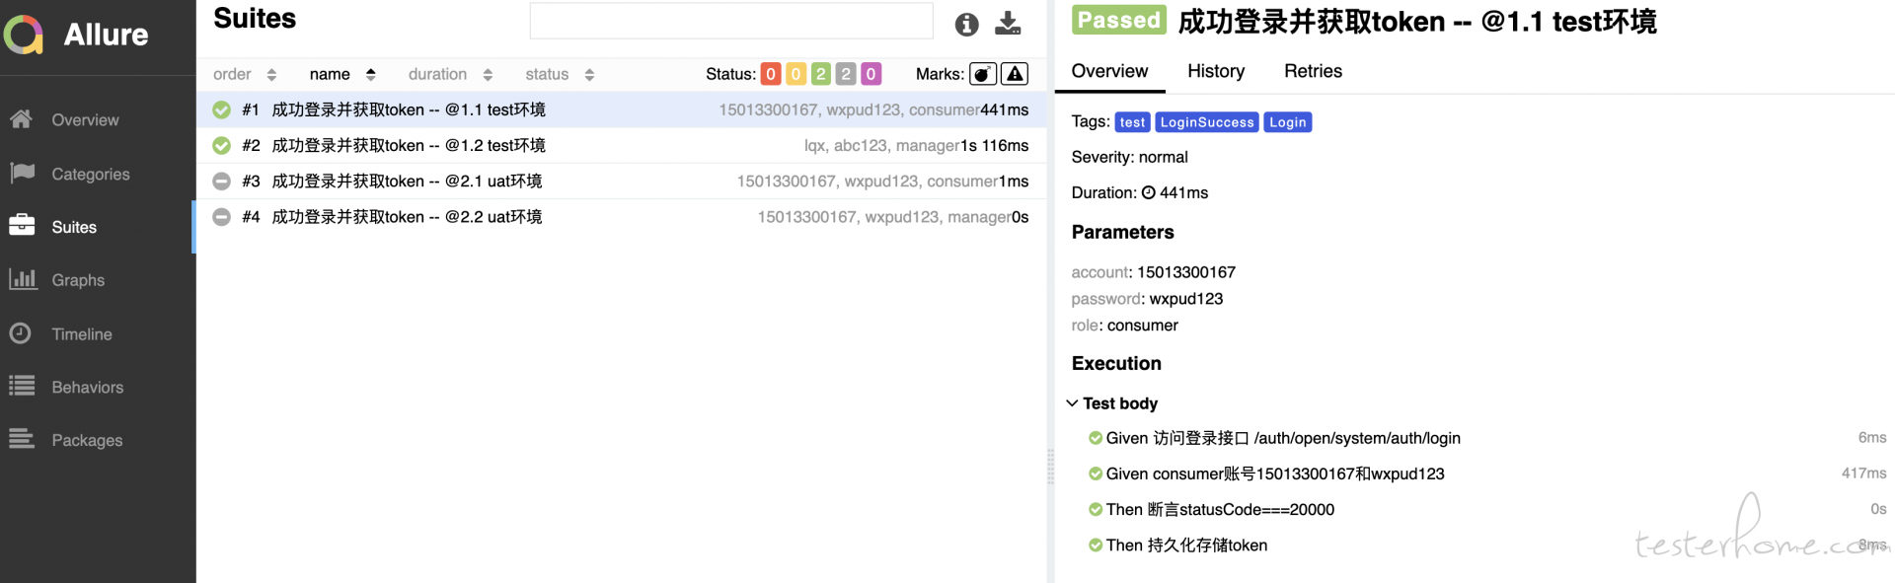Click passed icon on Given 访问登录接口 step
The image size is (1895, 583).
[x=1096, y=438]
